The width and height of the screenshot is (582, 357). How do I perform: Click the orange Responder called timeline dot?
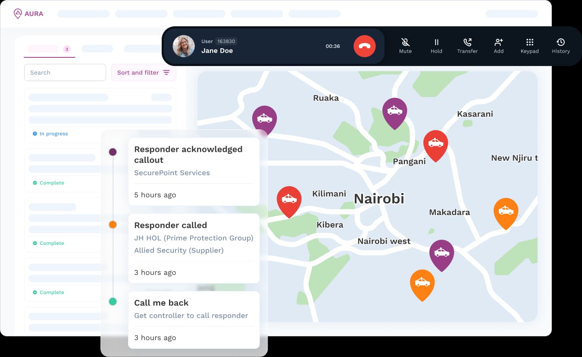tap(113, 225)
